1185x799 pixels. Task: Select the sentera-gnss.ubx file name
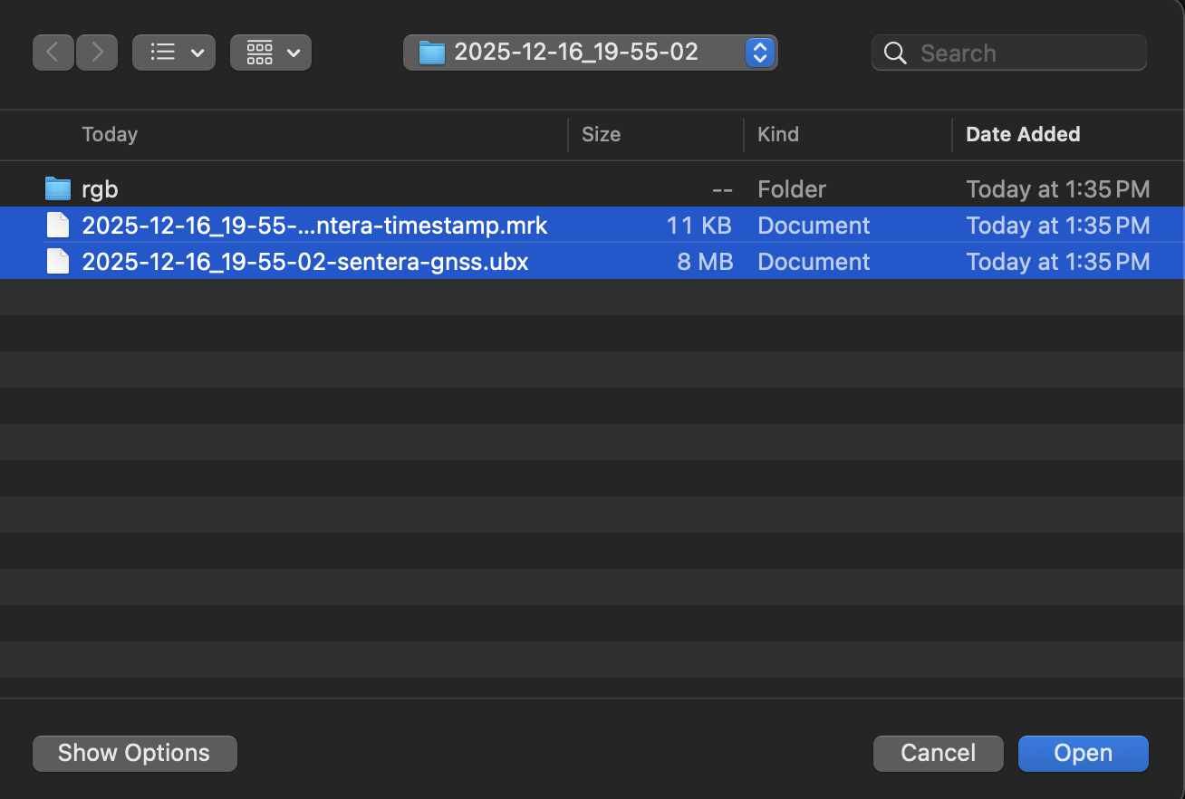coord(305,261)
